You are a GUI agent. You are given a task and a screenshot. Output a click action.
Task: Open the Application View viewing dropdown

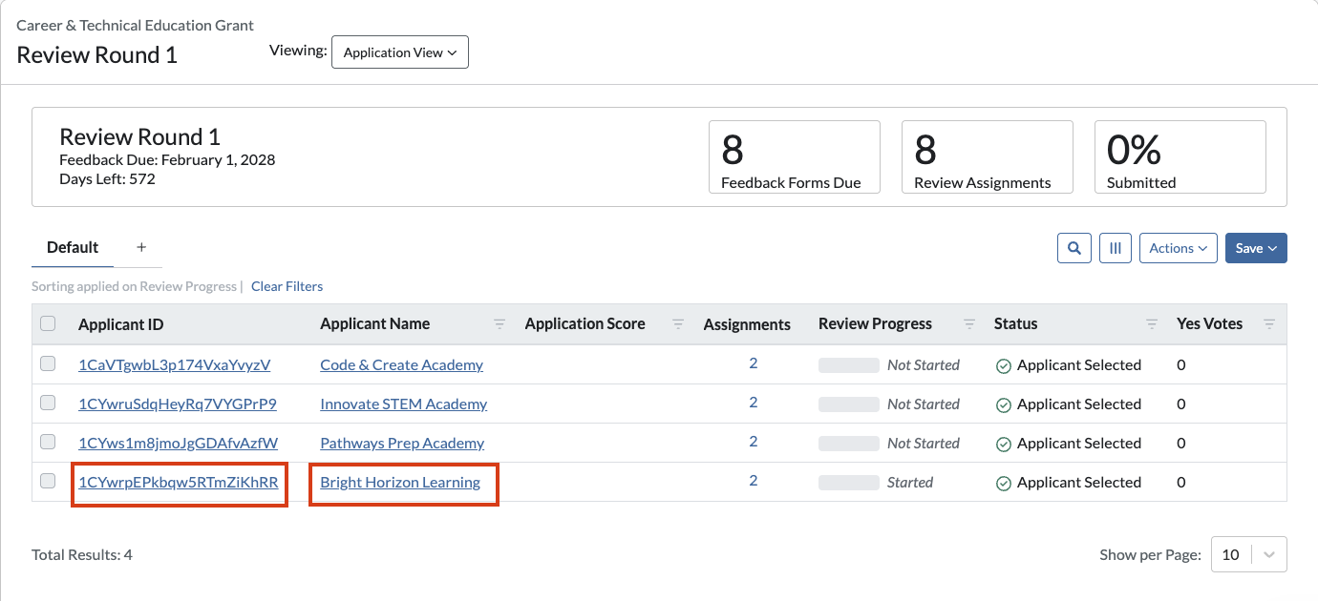point(400,52)
